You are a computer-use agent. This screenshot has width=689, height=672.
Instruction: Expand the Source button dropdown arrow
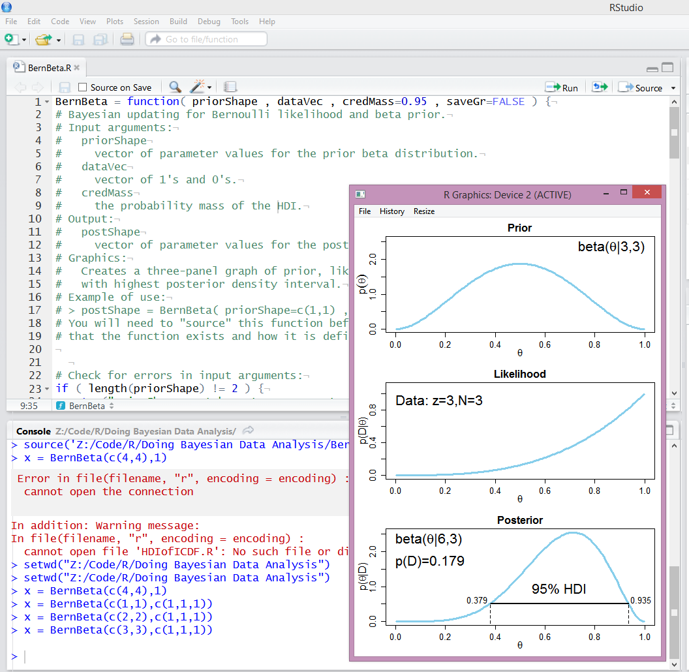pos(673,88)
